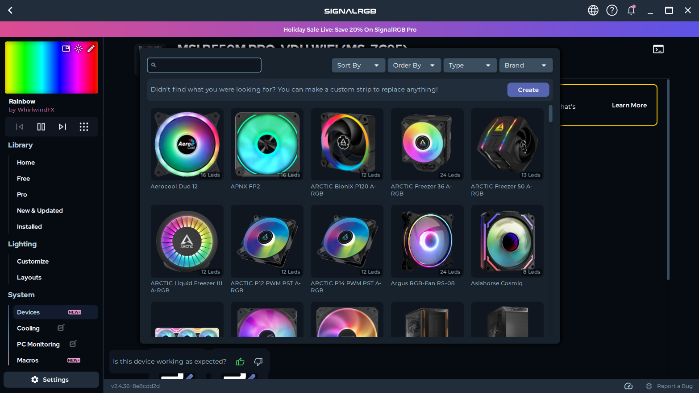The image size is (699, 393).
Task: Open the Sort By dropdown
Action: tap(358, 65)
